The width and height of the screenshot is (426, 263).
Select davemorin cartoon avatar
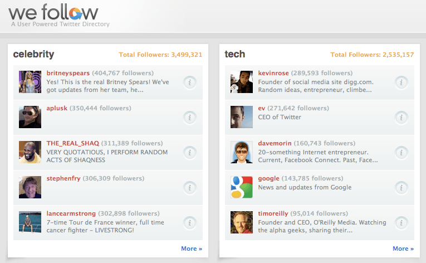pos(242,152)
